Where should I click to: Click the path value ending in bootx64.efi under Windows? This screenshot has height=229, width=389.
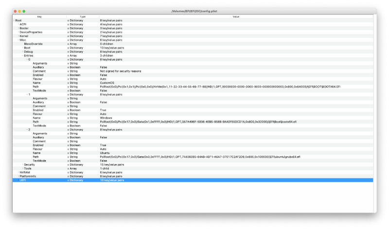click(198, 122)
